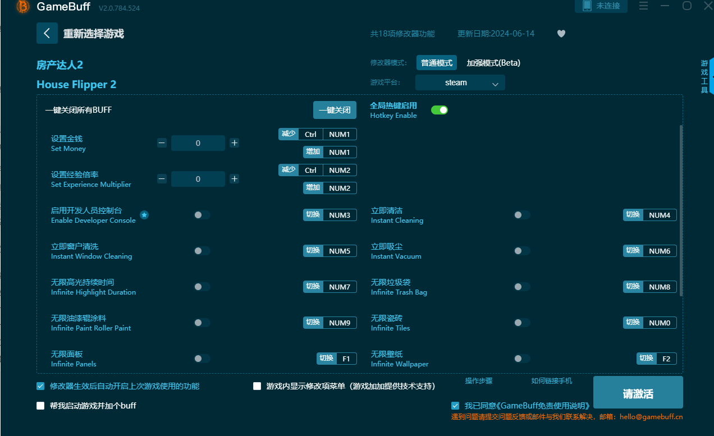Image resolution: width=714 pixels, height=436 pixels.
Task: Open the 操作步骤 link
Action: [479, 380]
